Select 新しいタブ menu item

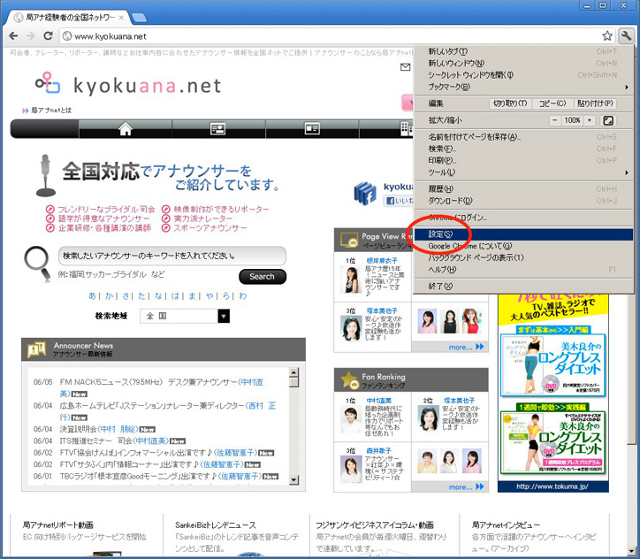(523, 51)
